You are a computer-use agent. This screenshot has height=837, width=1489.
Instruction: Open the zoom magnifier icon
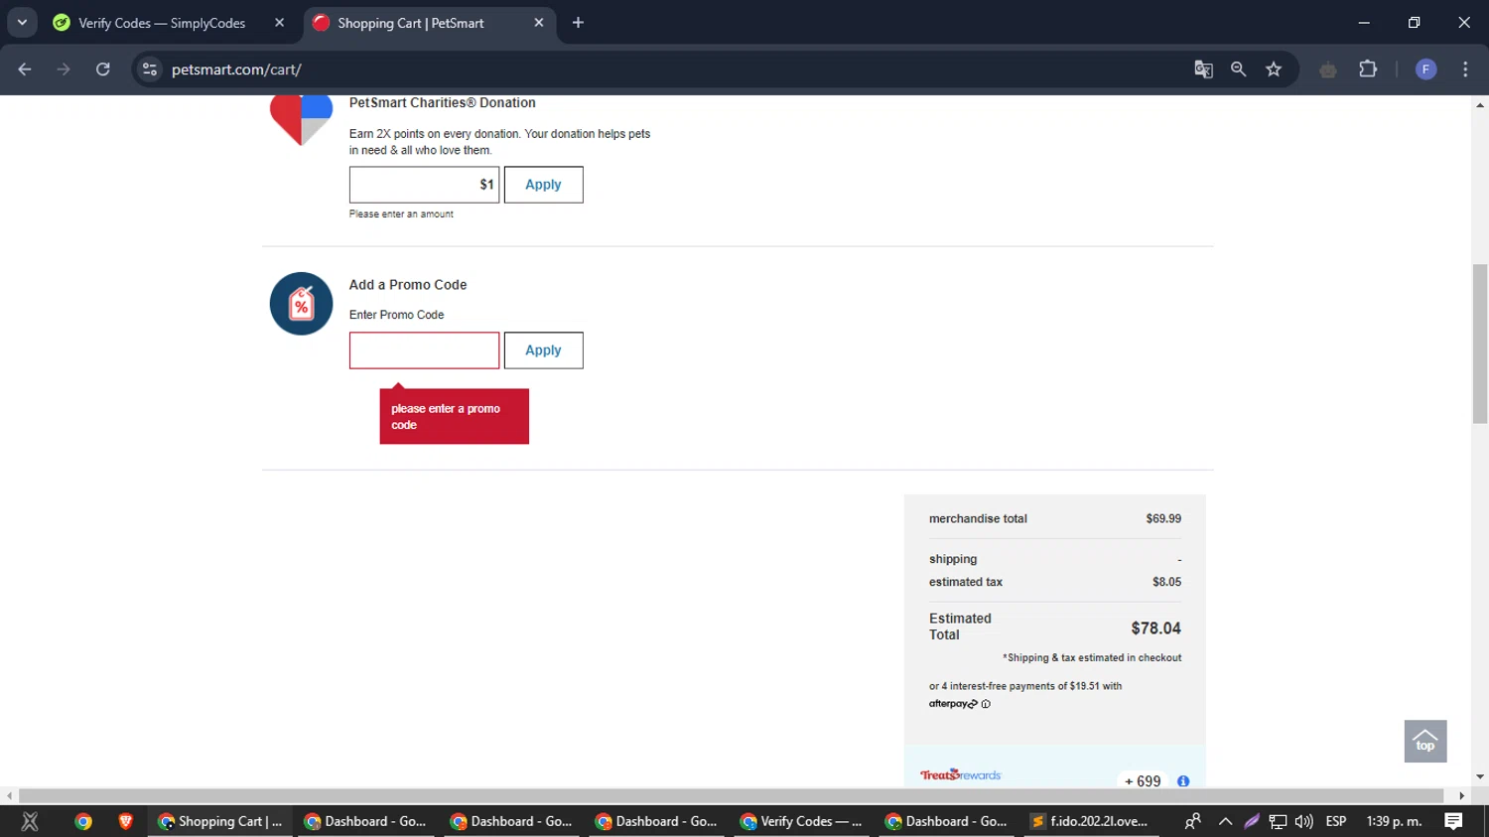coord(1238,70)
